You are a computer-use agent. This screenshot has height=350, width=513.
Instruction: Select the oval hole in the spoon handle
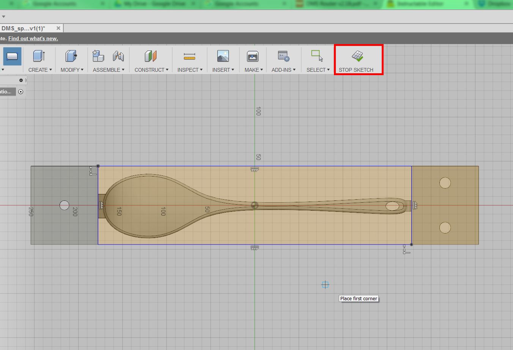tap(393, 206)
